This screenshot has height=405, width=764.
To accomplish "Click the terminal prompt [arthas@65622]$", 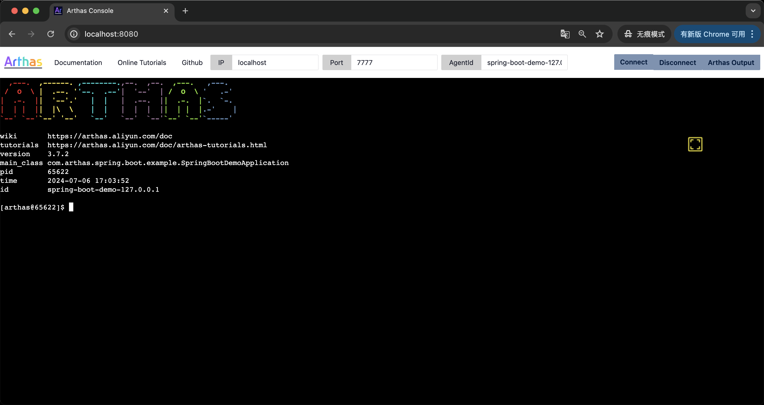I will (x=32, y=207).
